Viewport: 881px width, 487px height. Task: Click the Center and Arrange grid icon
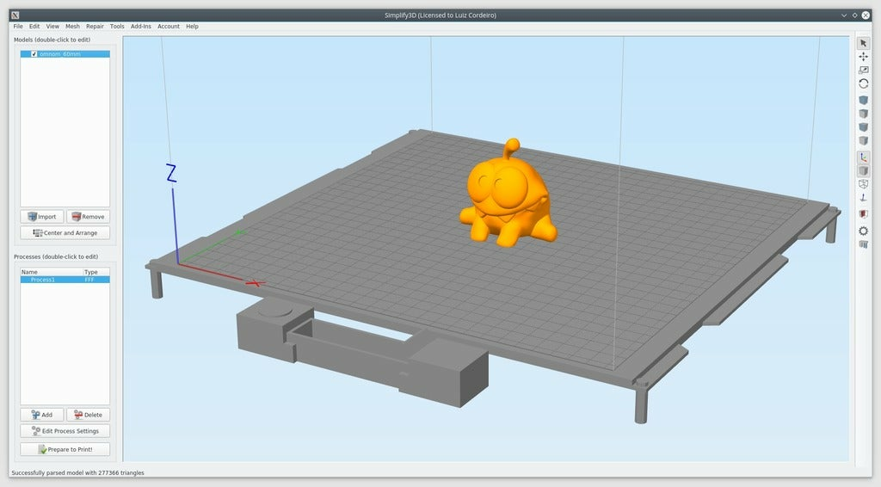[38, 232]
